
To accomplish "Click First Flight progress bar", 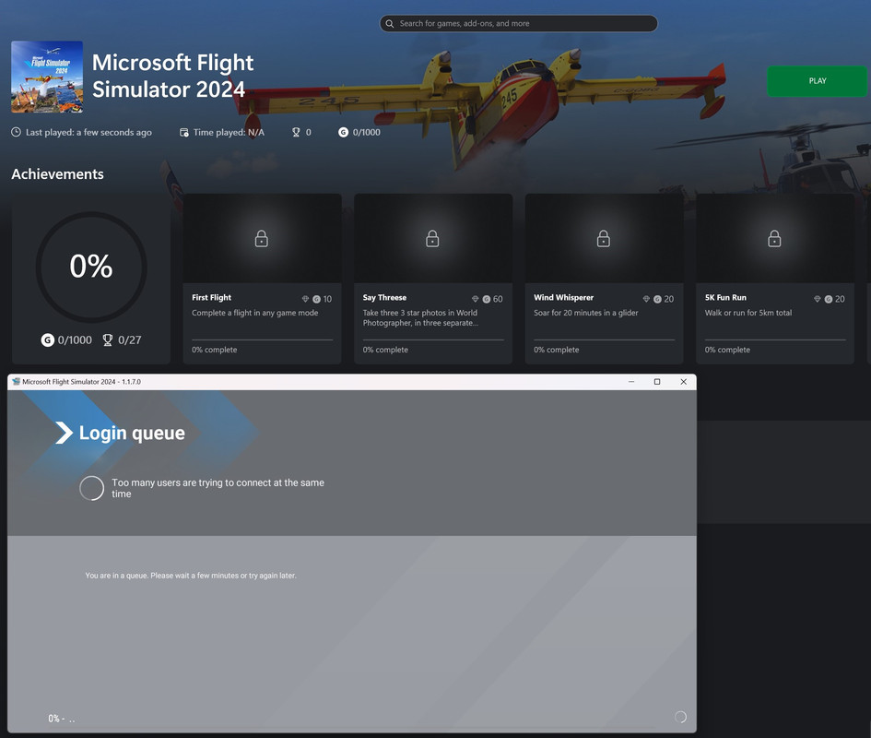I will point(262,339).
